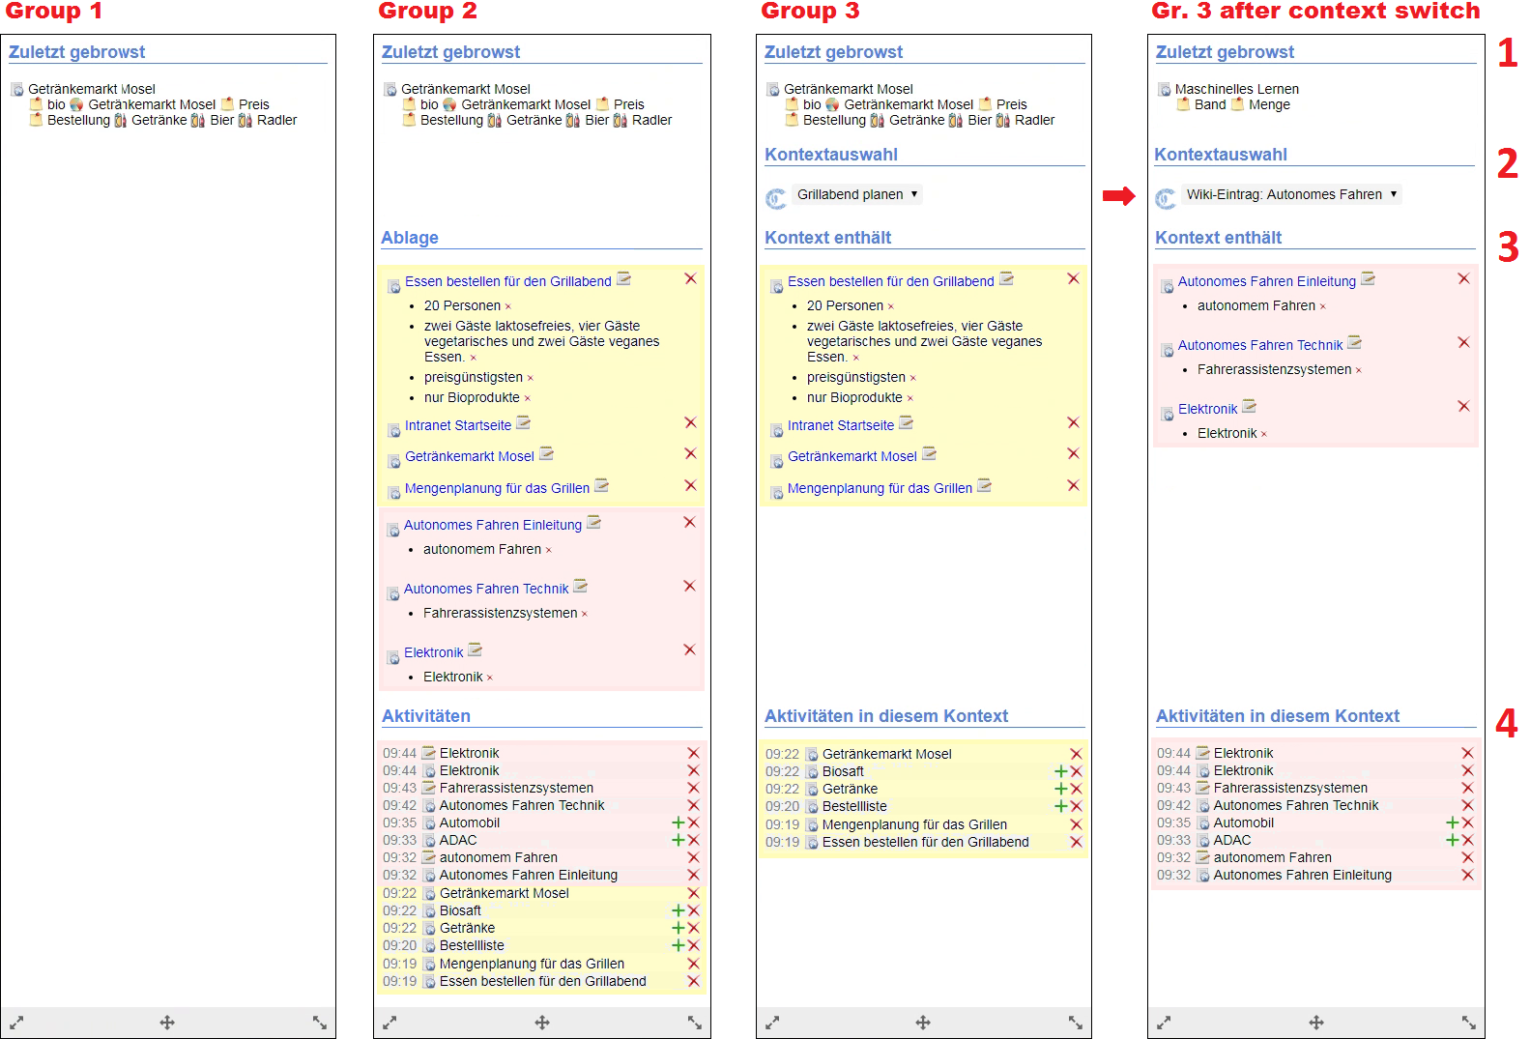Screen dimensions: 1530x1039
Task: Remove '20 Personen' bullet in Group 3 context
Action: [x=890, y=306]
